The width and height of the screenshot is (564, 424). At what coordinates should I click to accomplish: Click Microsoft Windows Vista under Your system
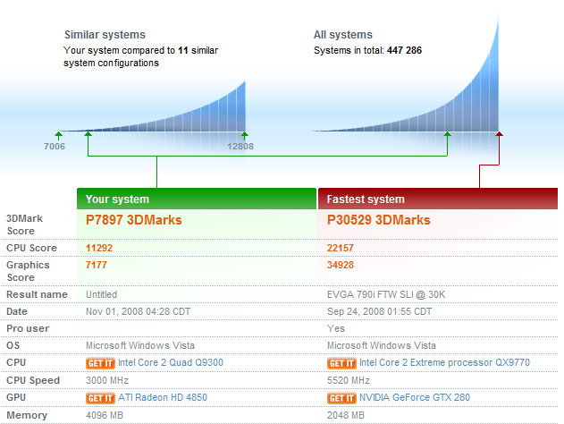coord(140,345)
